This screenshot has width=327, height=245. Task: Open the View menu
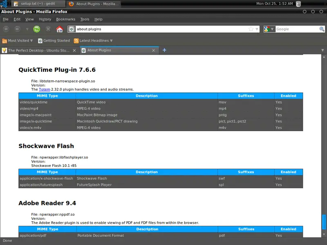click(x=29, y=19)
